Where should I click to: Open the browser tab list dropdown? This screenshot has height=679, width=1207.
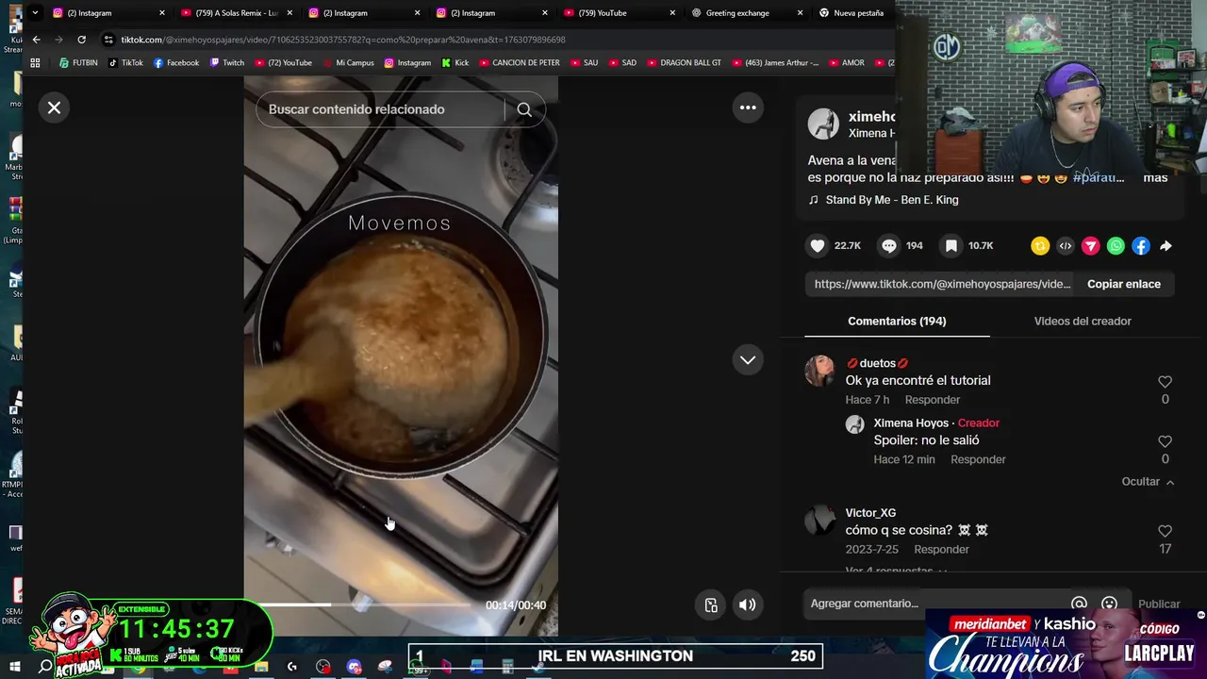tap(35, 13)
